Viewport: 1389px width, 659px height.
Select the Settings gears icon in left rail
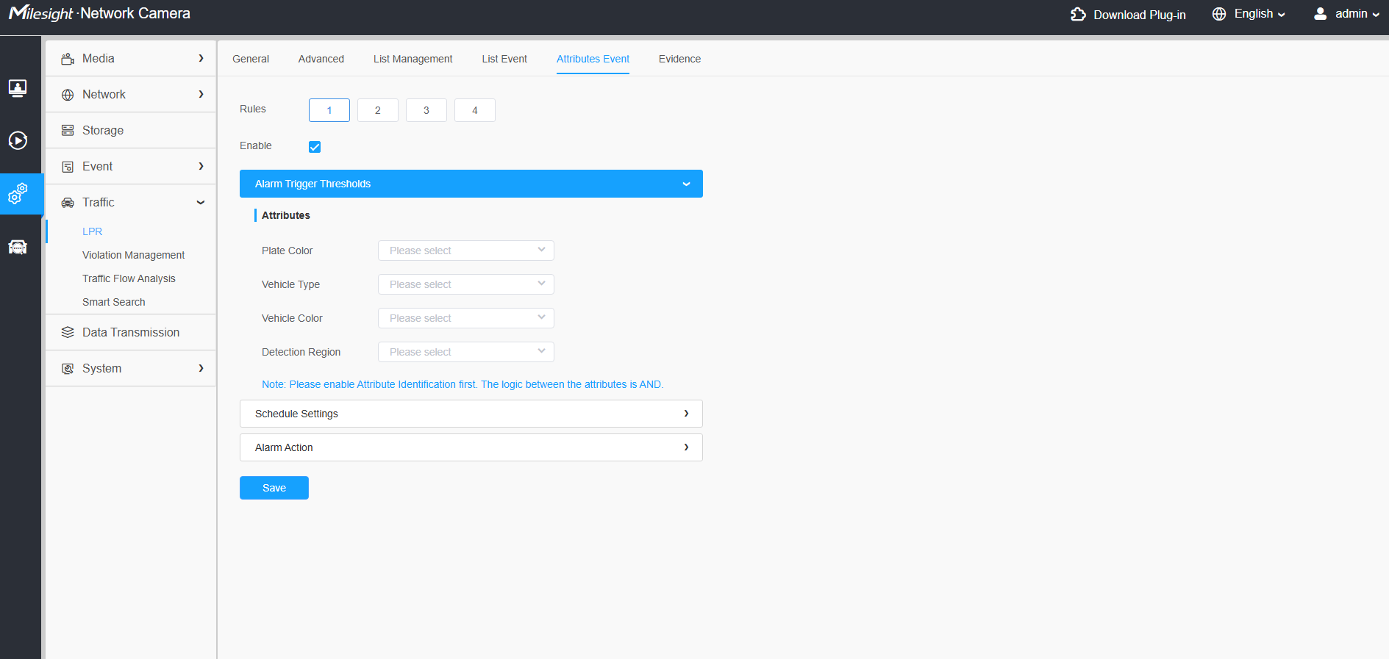pyautogui.click(x=18, y=194)
